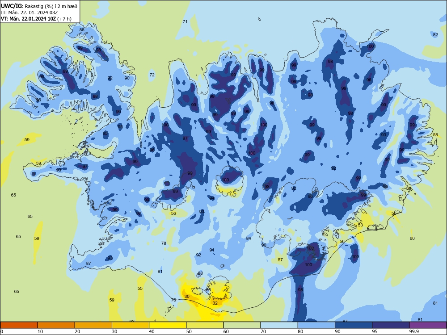Click the 'IT: Mán. 22. 01. 2024 03Z' line
447x335 pixels.
pyautogui.click(x=30, y=12)
